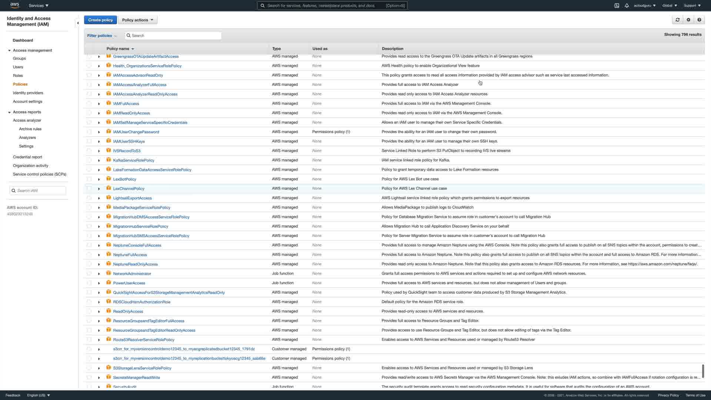Select the radio button for PowerUserAccess
The height and width of the screenshot is (400, 711).
89,283
